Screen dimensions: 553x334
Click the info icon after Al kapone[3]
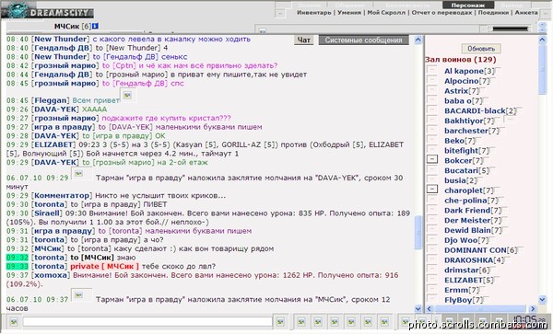tap(498, 71)
